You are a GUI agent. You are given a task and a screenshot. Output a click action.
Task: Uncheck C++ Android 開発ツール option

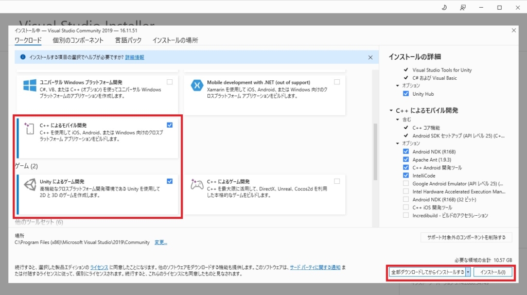click(406, 167)
